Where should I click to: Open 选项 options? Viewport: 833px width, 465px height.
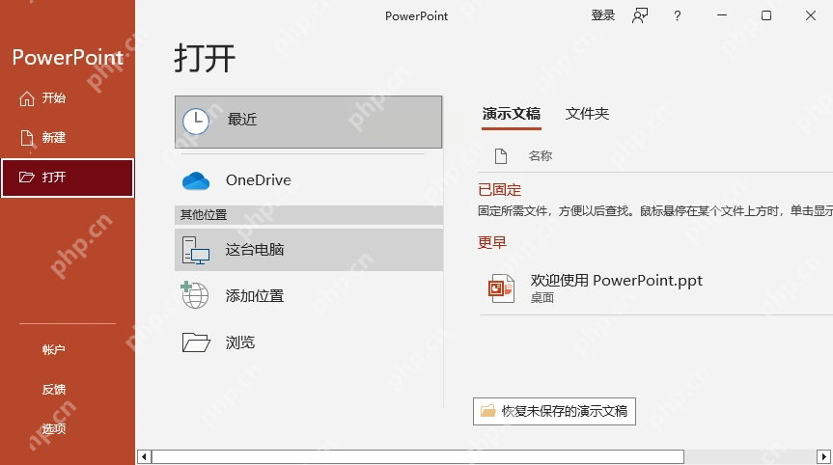pyautogui.click(x=54, y=429)
